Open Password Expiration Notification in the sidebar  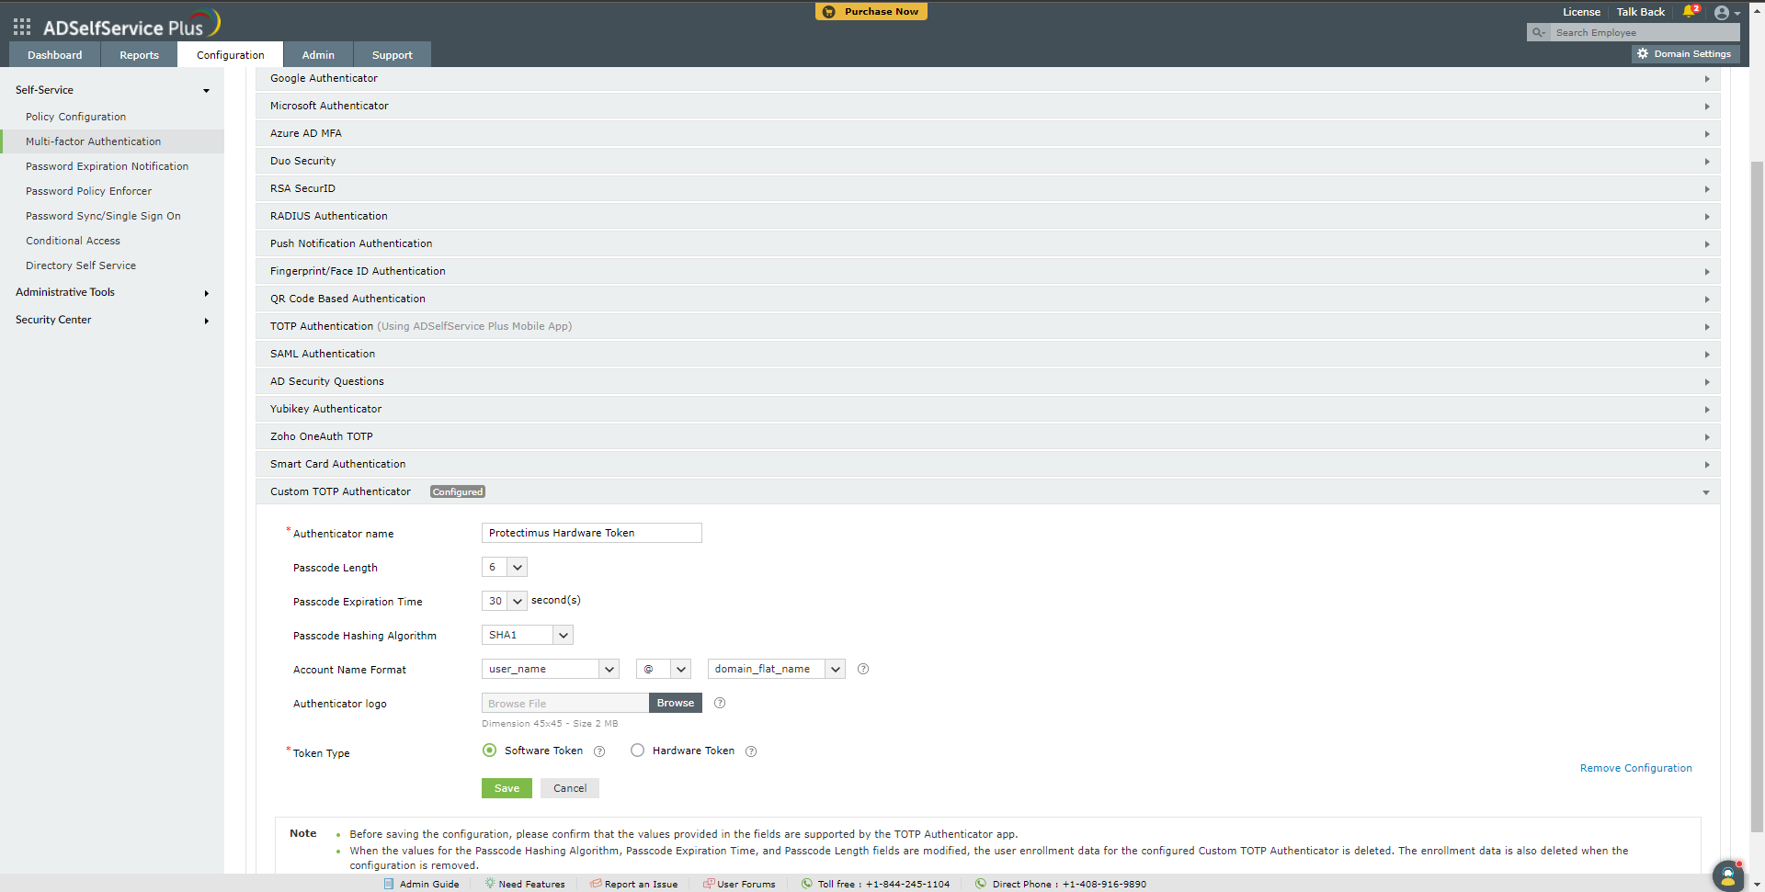[x=108, y=166]
